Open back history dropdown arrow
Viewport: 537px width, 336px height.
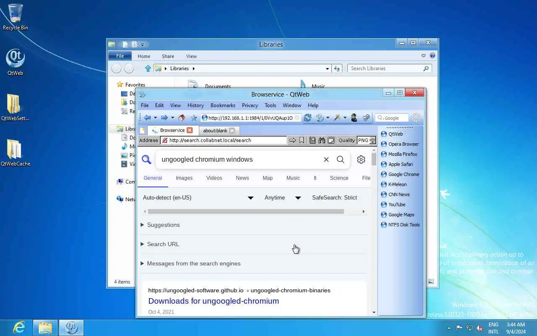point(155,118)
